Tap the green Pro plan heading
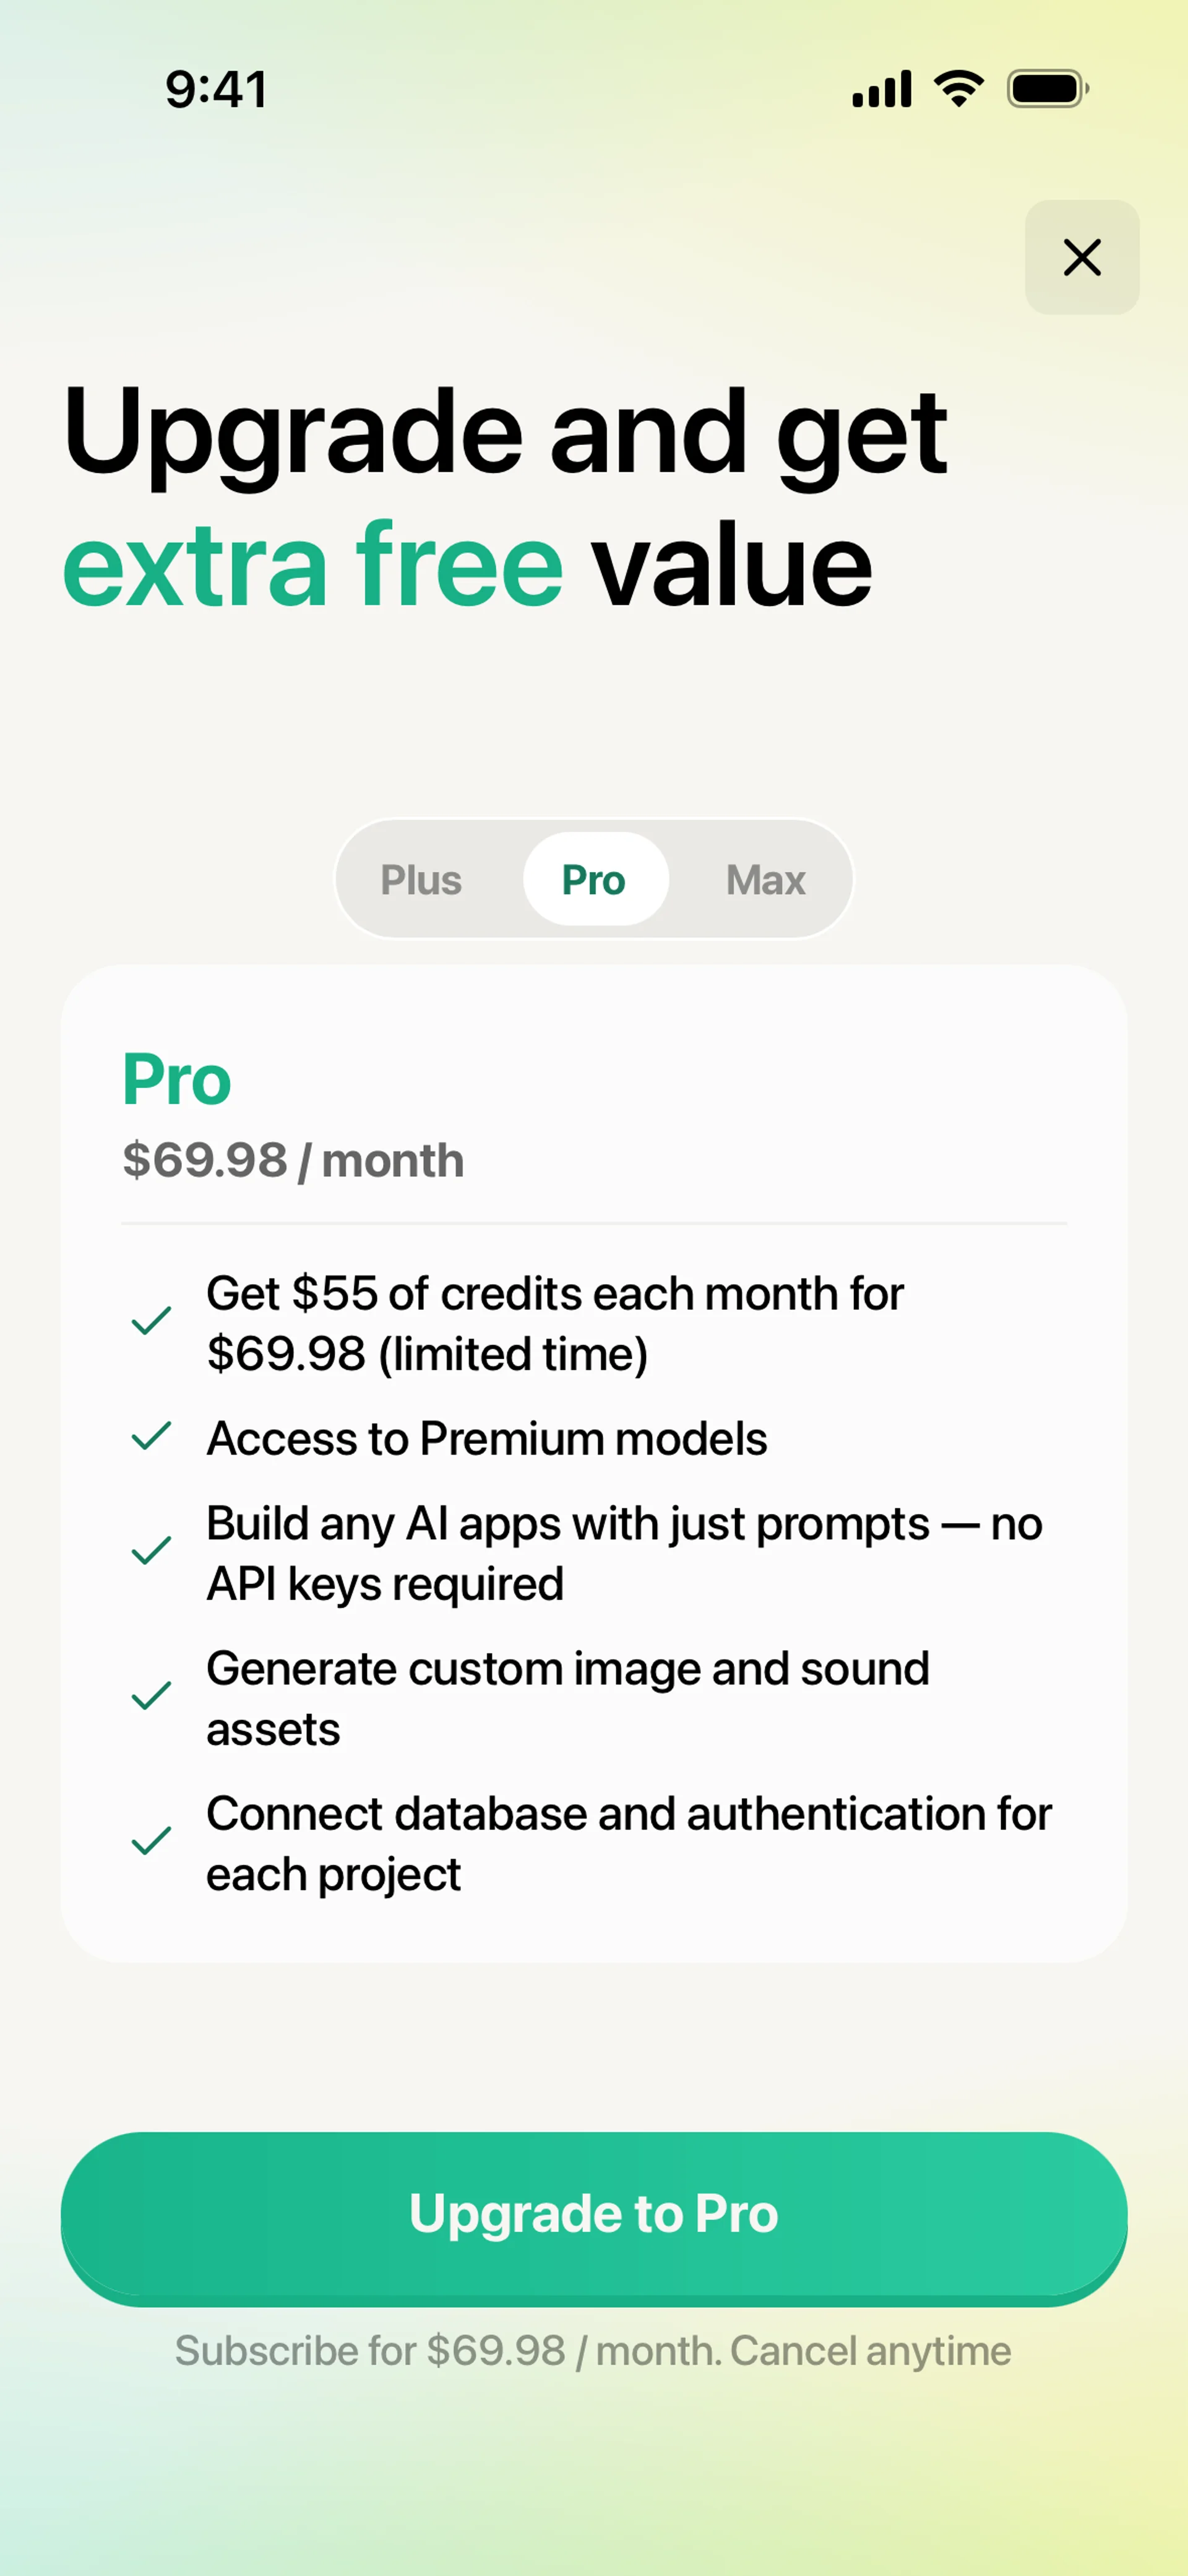 click(177, 1080)
